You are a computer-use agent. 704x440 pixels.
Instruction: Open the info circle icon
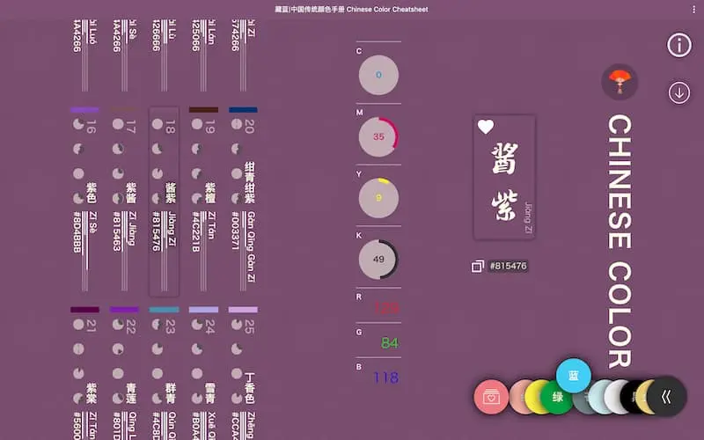click(678, 45)
